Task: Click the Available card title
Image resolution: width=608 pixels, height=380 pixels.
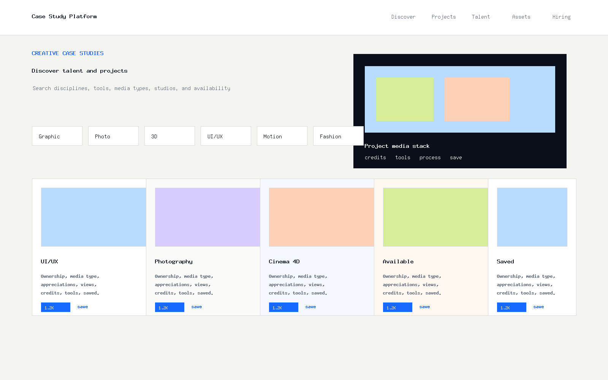Action: [398, 261]
